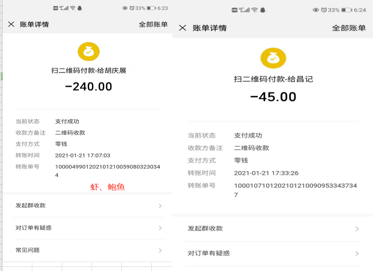Open 发起群收款 on the right screen
This screenshot has width=373, height=271.
click(x=205, y=228)
